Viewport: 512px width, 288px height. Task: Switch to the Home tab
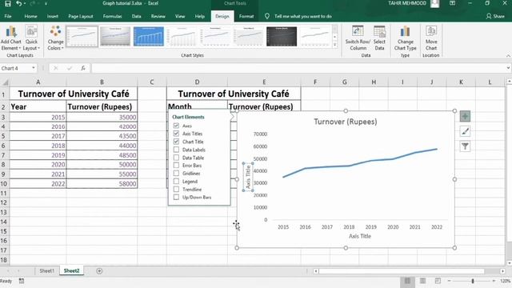coord(30,16)
